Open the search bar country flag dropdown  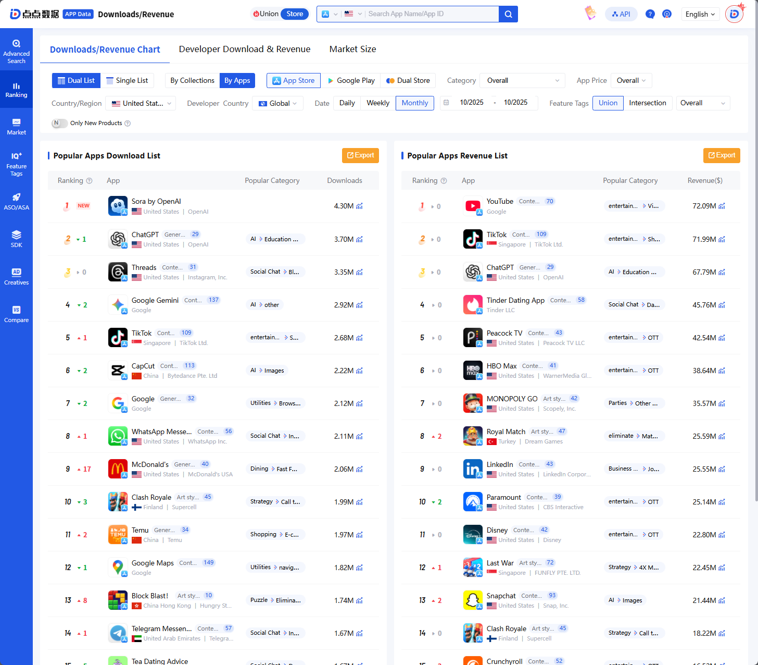(x=353, y=14)
